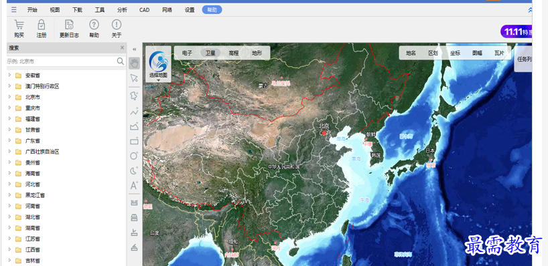Select 湖北省 in the region tree
This screenshot has width=548, height=266.
pyautogui.click(x=33, y=217)
